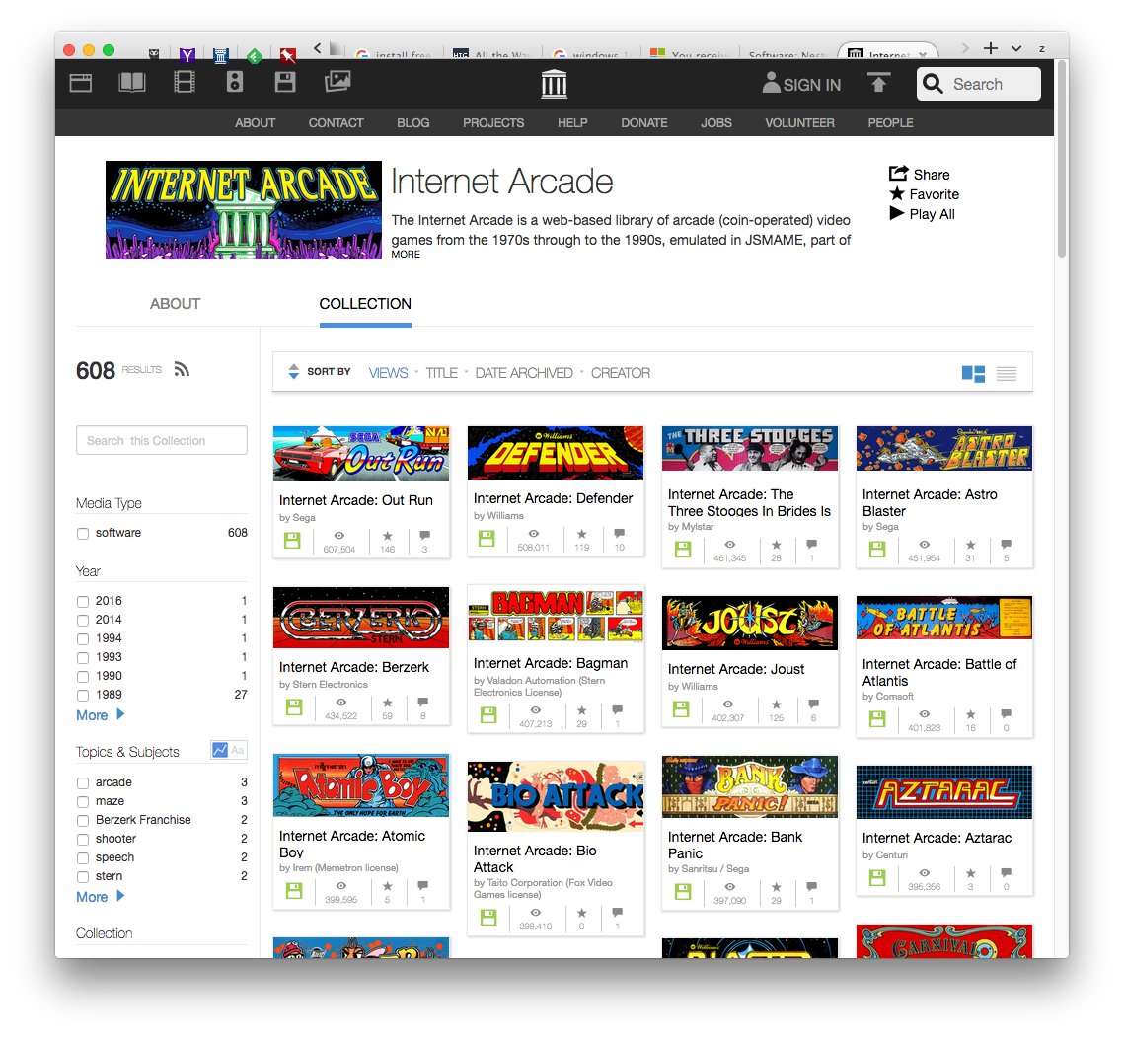Check the 1989 year checkbox
Image resolution: width=1124 pixels, height=1037 pixels.
(83, 696)
